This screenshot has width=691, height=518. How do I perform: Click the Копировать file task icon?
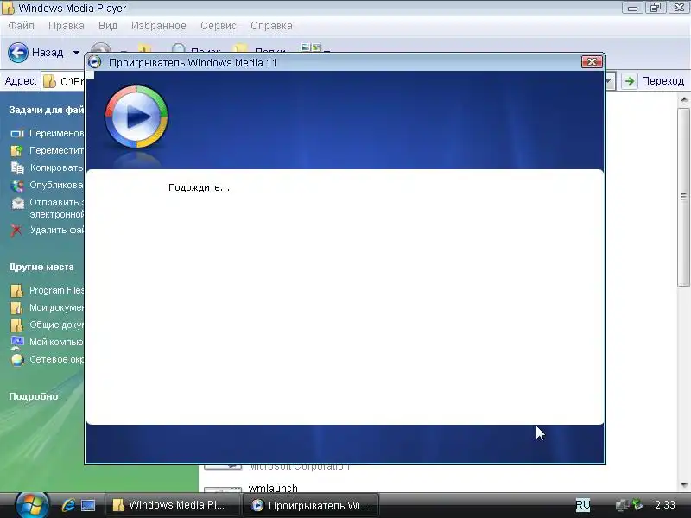tap(17, 167)
